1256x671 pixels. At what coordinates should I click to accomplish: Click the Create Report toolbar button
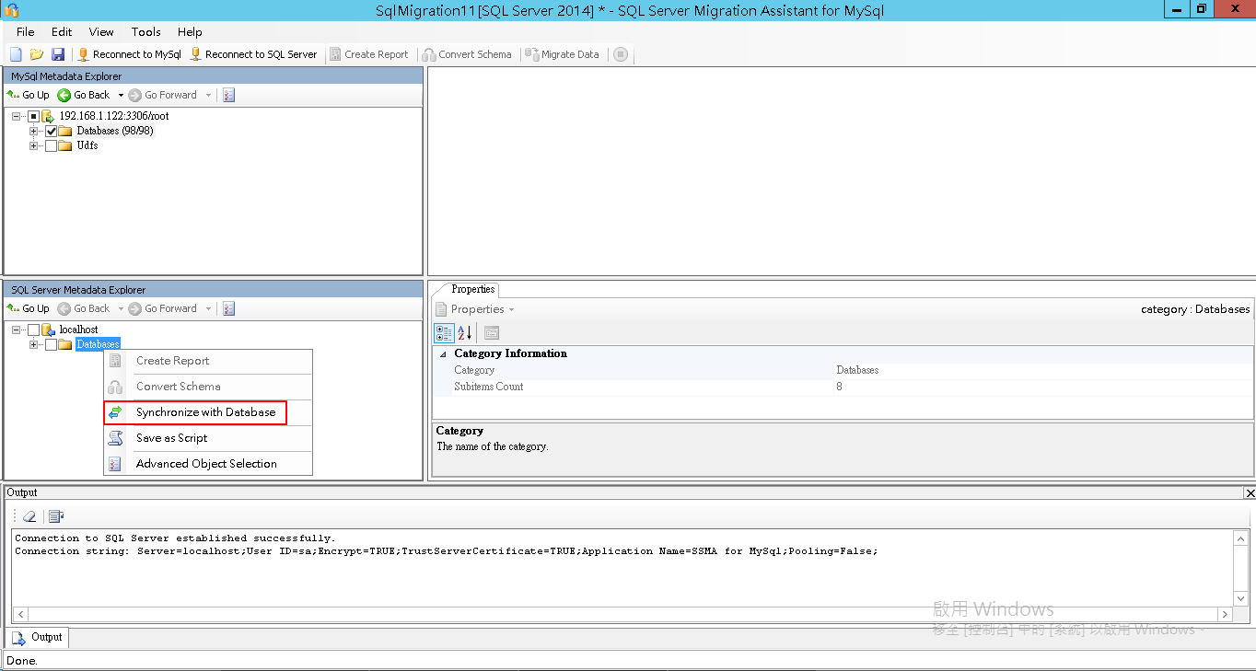pyautogui.click(x=368, y=53)
